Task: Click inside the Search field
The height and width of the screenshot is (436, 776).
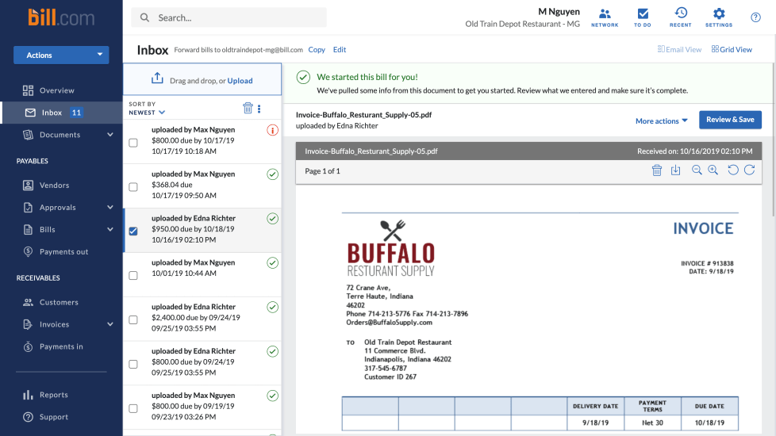Action: tap(229, 17)
